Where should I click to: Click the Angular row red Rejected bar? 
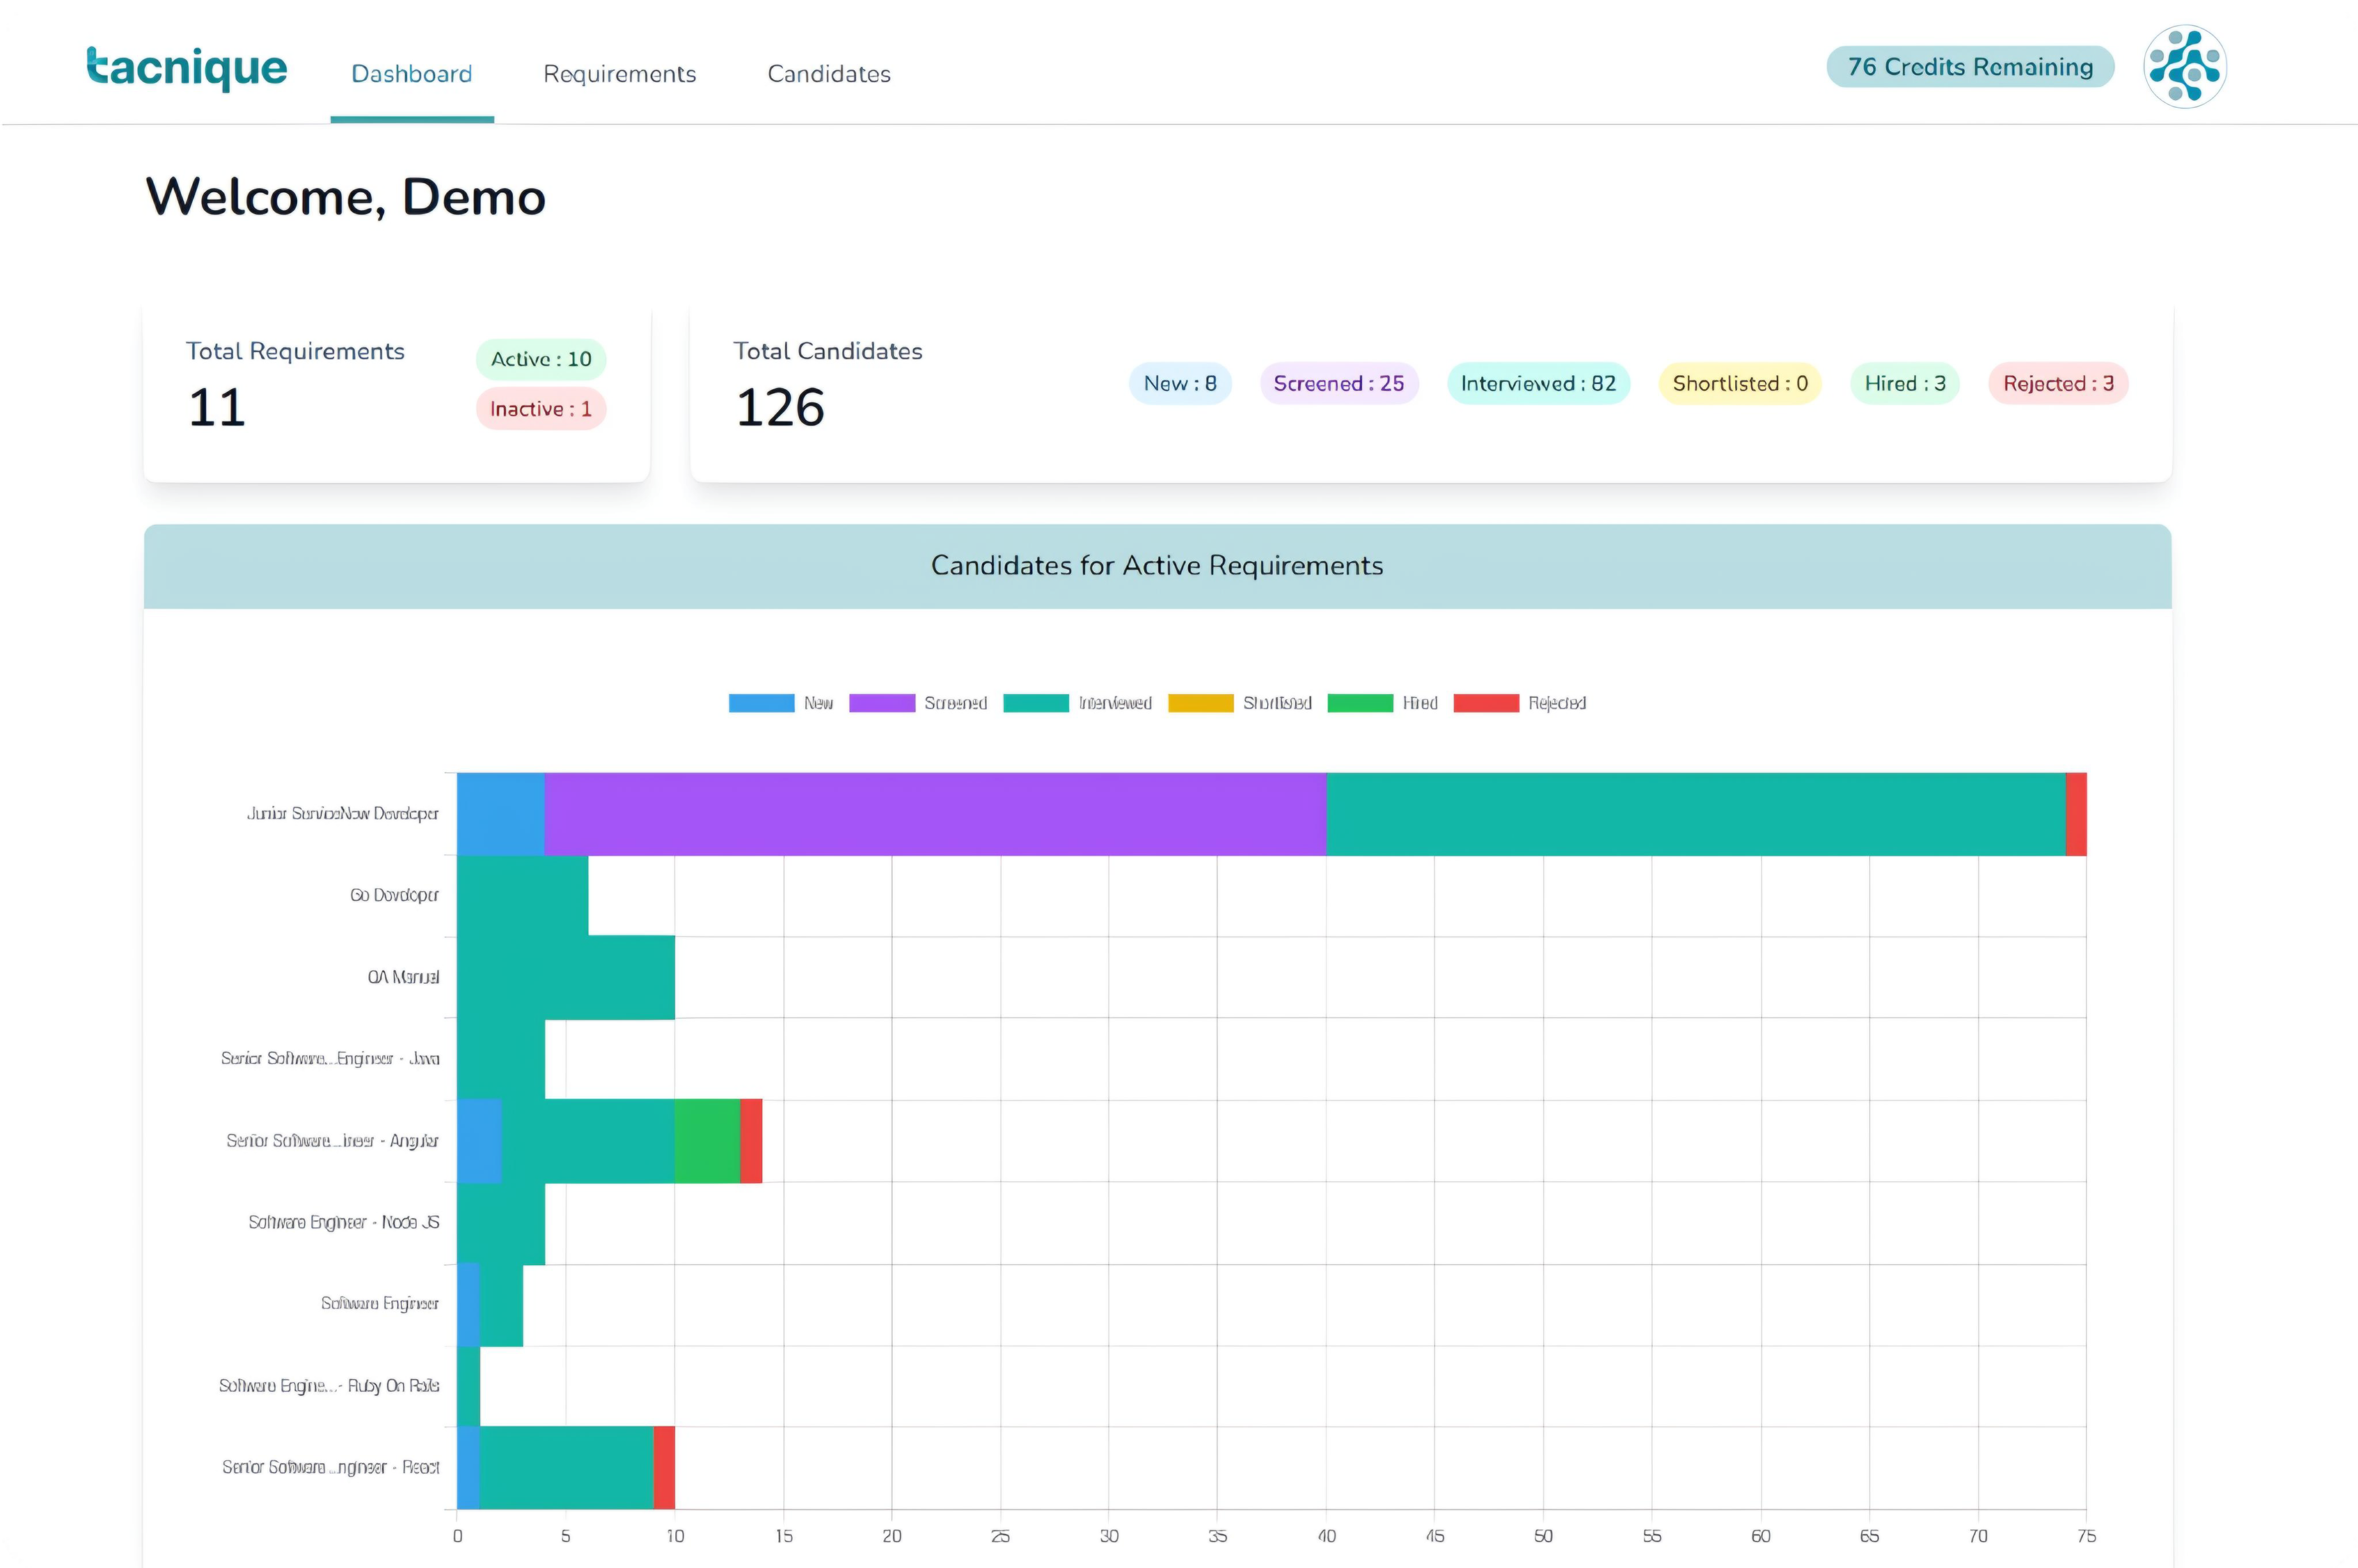(751, 1141)
